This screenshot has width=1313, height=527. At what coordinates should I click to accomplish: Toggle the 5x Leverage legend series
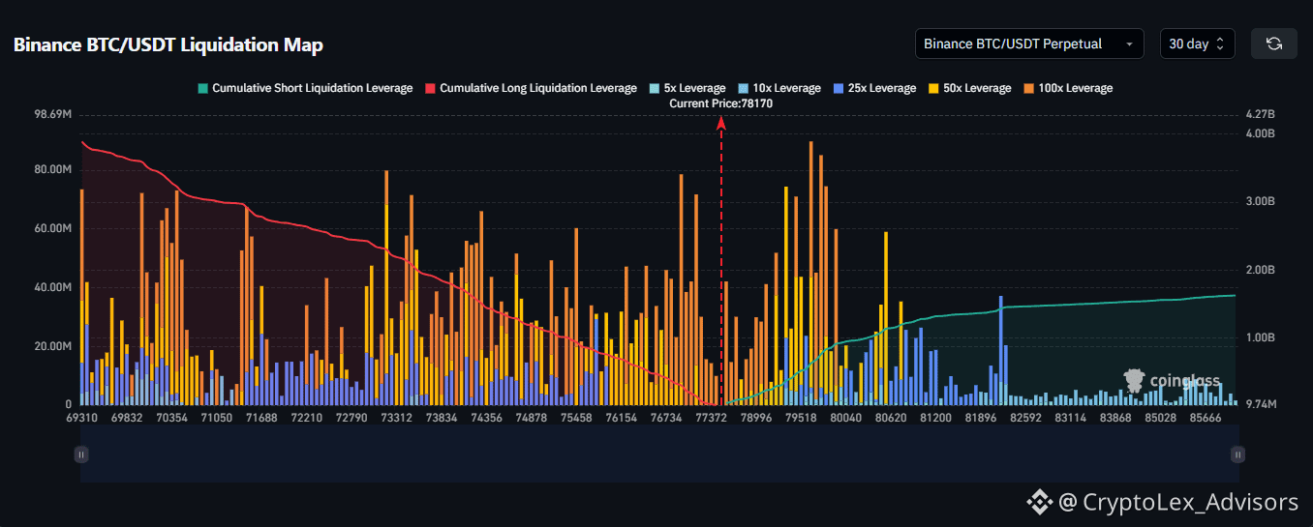coord(687,88)
